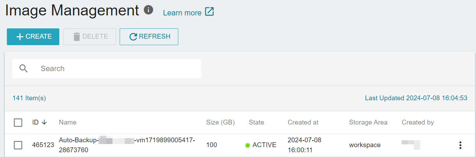Sort by Created at column header

303,122
